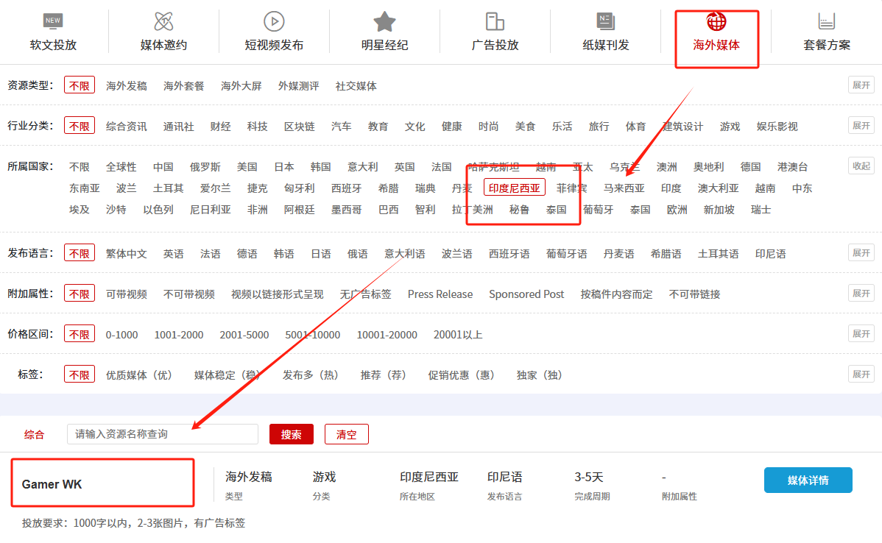
Task: Open the 媒体邀约 atom icon
Action: point(163,21)
